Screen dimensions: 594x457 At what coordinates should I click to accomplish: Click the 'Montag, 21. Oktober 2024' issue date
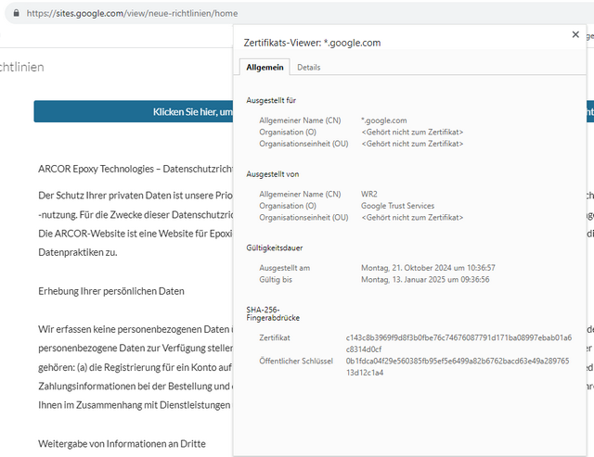428,268
